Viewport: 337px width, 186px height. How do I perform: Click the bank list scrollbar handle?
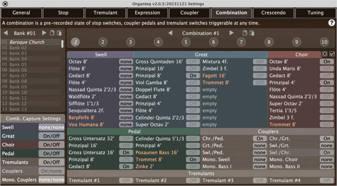click(62, 44)
